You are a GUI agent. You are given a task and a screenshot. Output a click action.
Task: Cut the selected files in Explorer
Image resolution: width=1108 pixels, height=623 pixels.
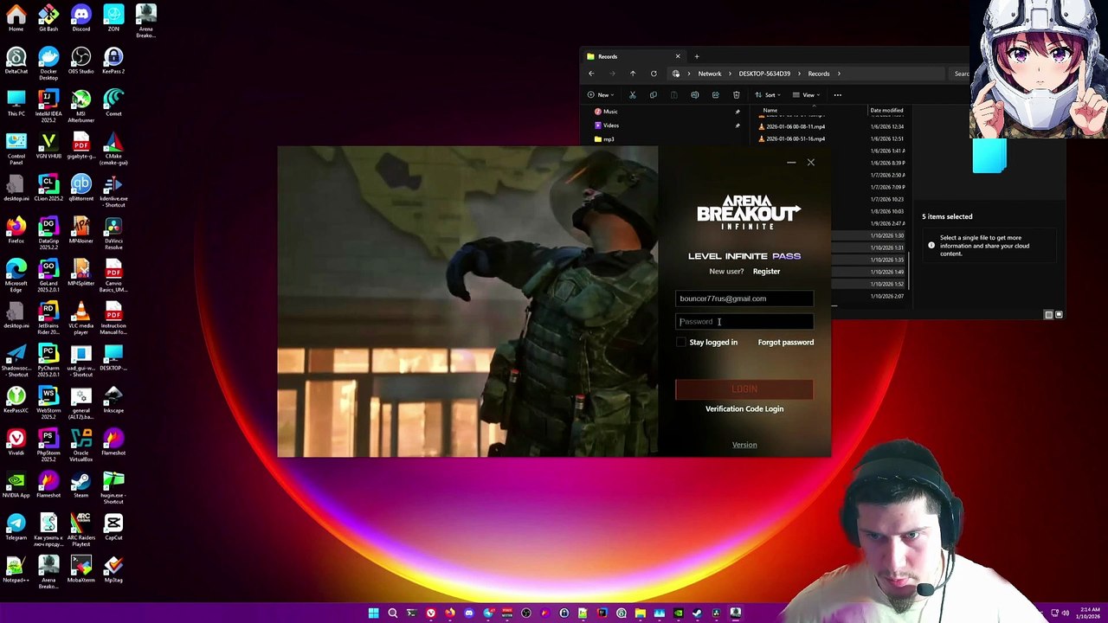pyautogui.click(x=632, y=95)
